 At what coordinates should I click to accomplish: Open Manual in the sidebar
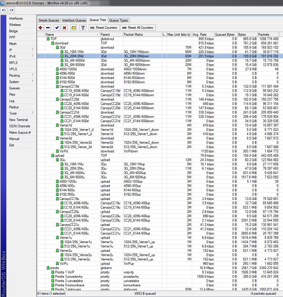(x=14, y=139)
